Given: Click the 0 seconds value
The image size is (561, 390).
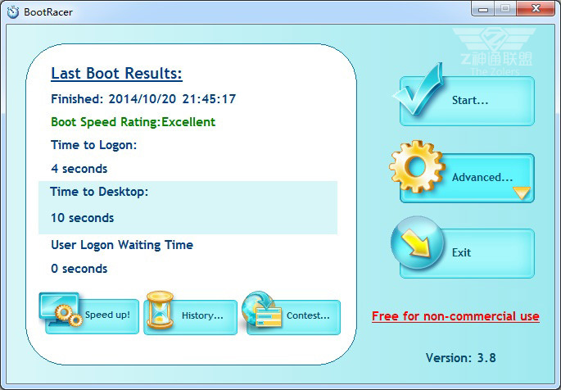Looking at the screenshot, I should [x=79, y=269].
